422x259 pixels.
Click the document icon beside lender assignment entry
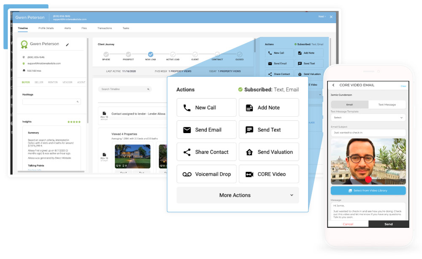pyautogui.click(x=104, y=113)
